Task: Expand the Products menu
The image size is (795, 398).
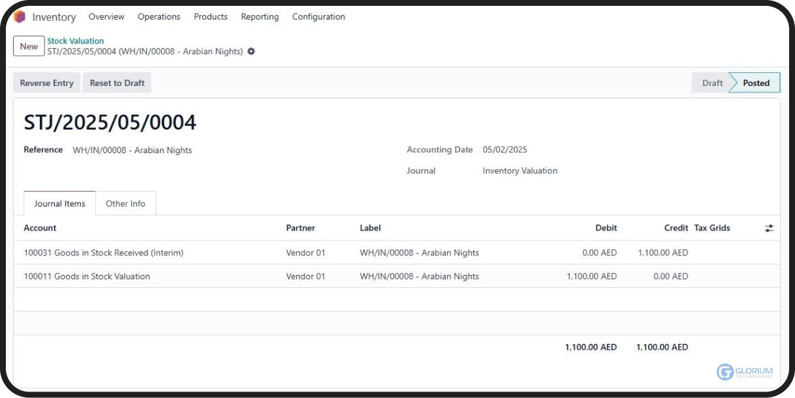Action: coord(210,17)
